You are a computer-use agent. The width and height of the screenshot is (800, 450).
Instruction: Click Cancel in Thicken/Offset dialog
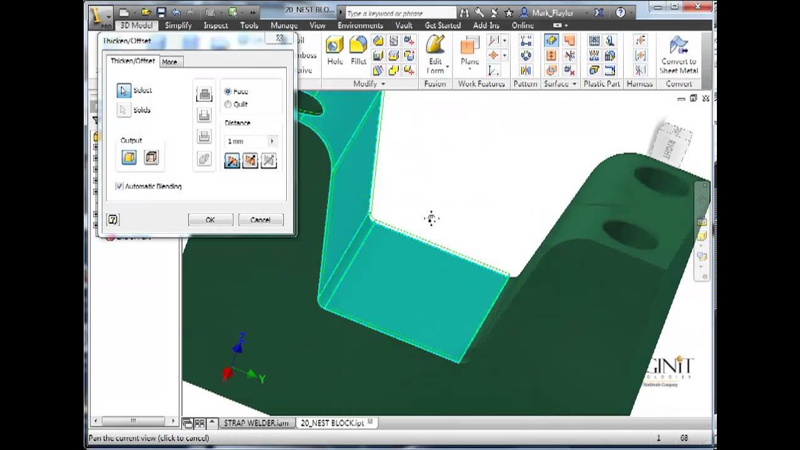pyautogui.click(x=261, y=219)
